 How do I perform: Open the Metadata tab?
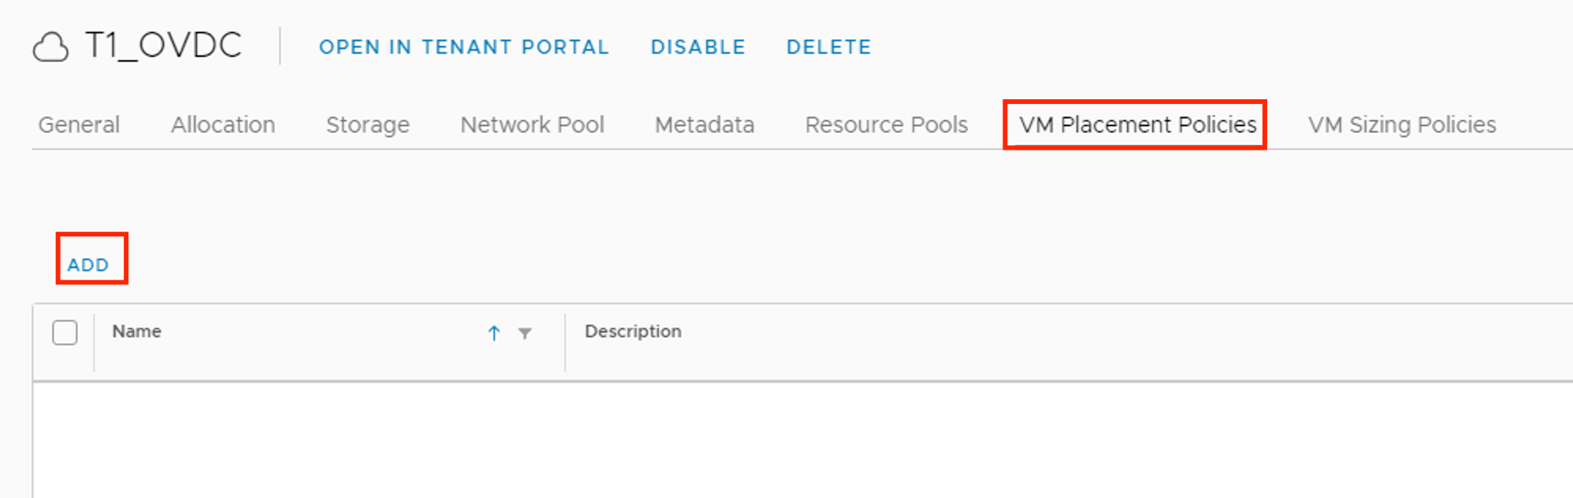tap(704, 124)
